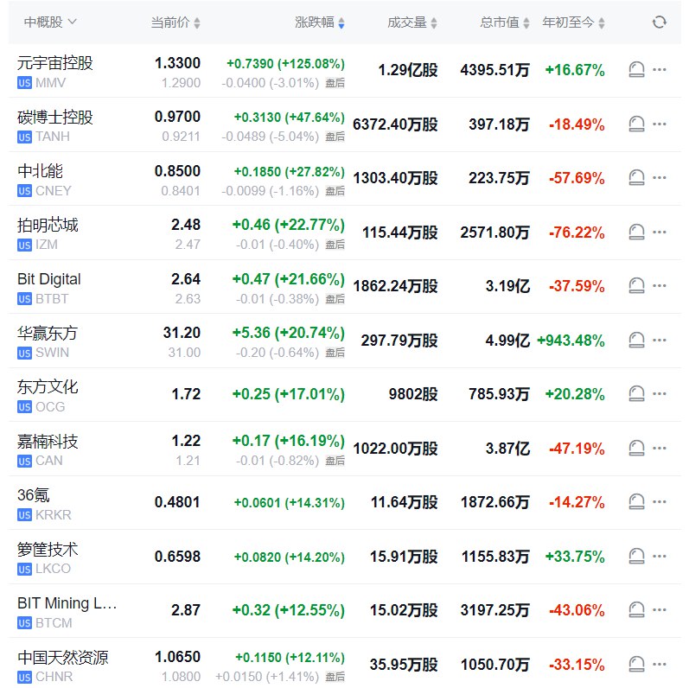Viewport: 689px width, 688px height.
Task: Open more options for BIT Mining BTCM
Action: pos(659,610)
